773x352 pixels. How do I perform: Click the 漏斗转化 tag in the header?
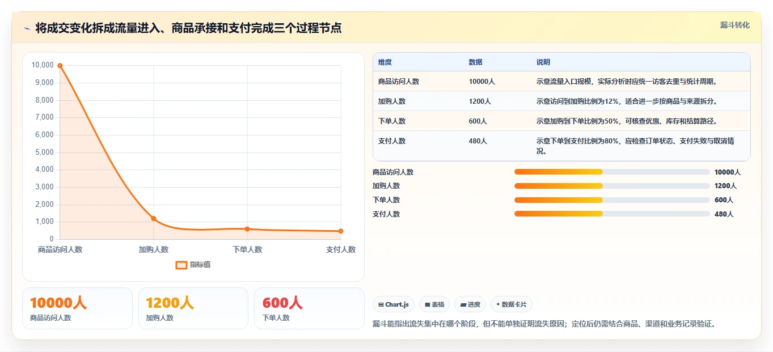[x=735, y=26]
